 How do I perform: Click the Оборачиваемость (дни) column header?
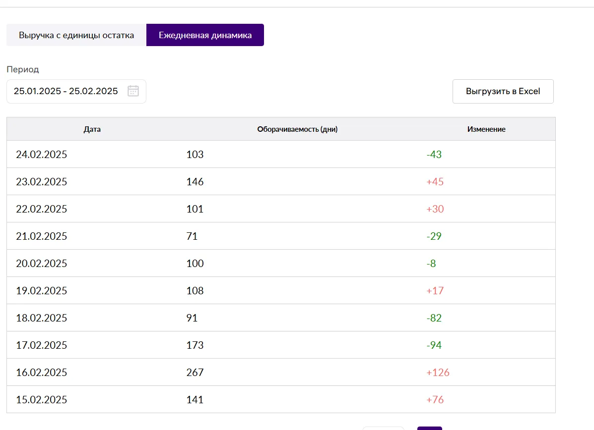tap(297, 129)
